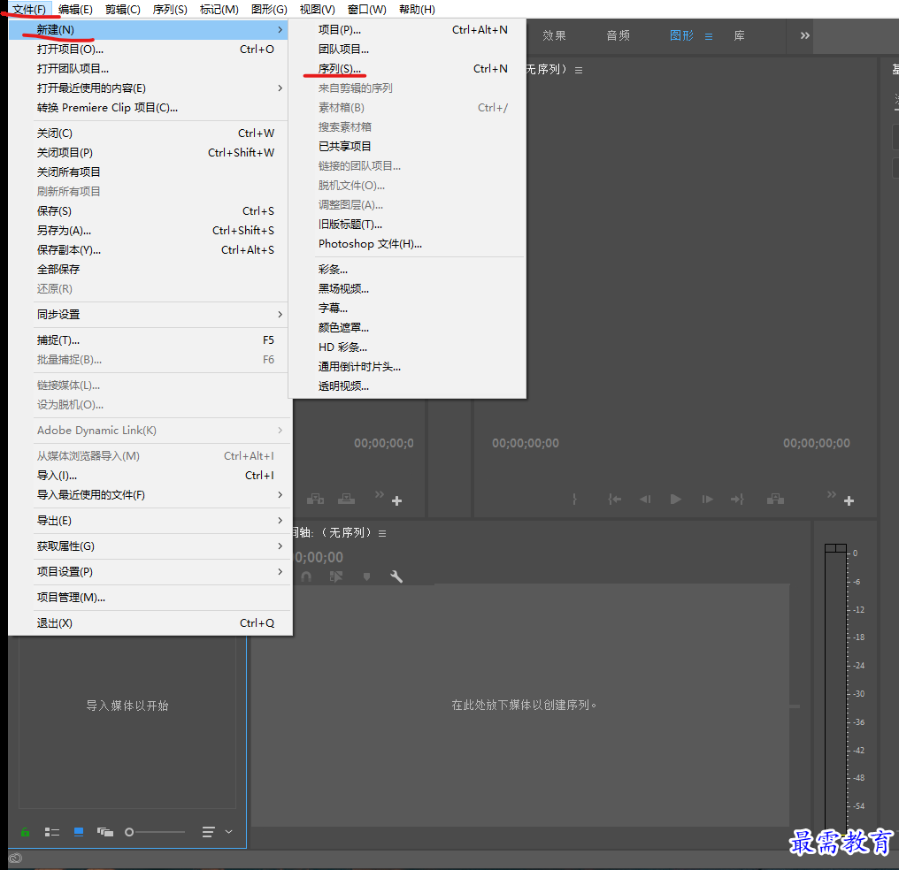Click 导入(I)... in the File menu
The height and width of the screenshot is (870, 899).
[149, 476]
